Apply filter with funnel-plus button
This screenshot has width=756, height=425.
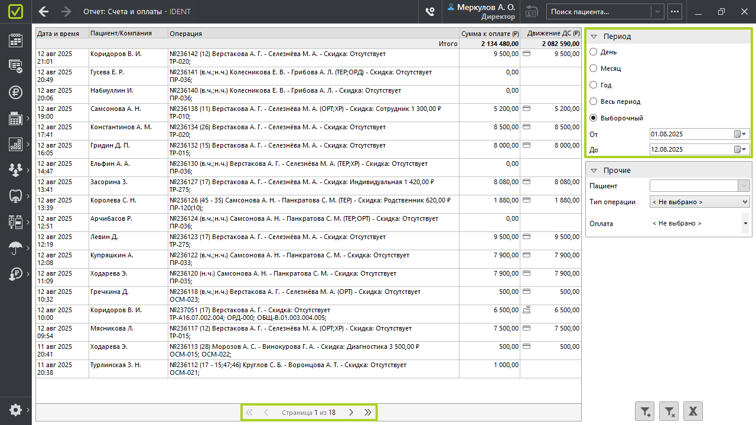[645, 411]
